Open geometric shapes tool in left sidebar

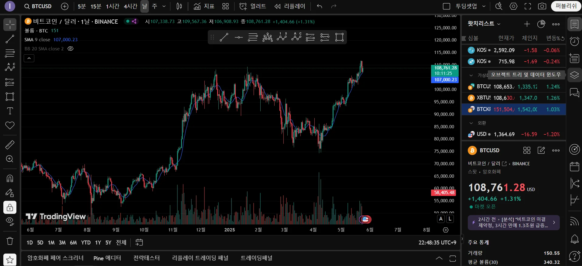(10, 96)
